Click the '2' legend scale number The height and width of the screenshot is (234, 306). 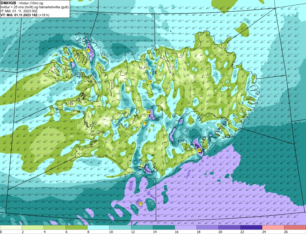tap(23, 232)
